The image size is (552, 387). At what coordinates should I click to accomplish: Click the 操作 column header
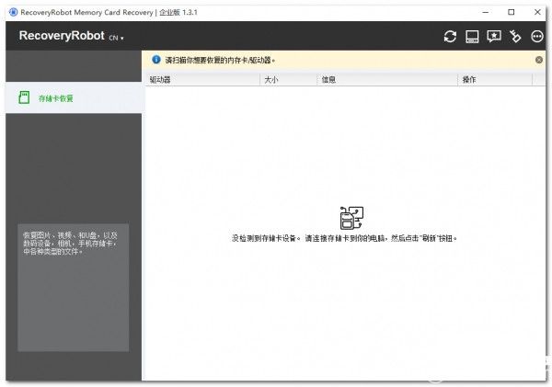[495, 79]
